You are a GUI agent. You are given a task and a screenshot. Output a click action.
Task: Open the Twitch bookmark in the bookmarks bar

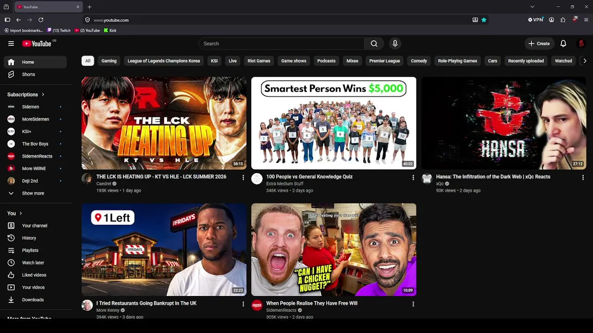[59, 31]
